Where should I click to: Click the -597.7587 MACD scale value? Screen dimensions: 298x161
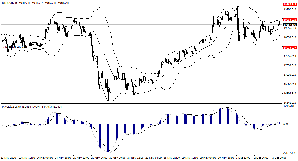pos(289,153)
